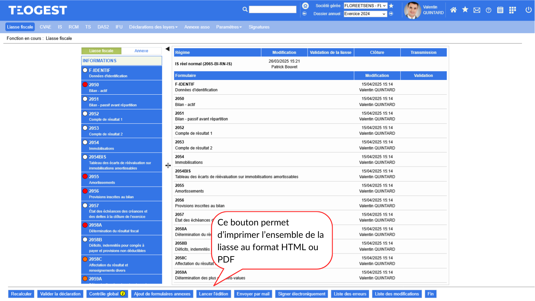Click the Lancer l'édition button
535x301 pixels.
(213, 294)
